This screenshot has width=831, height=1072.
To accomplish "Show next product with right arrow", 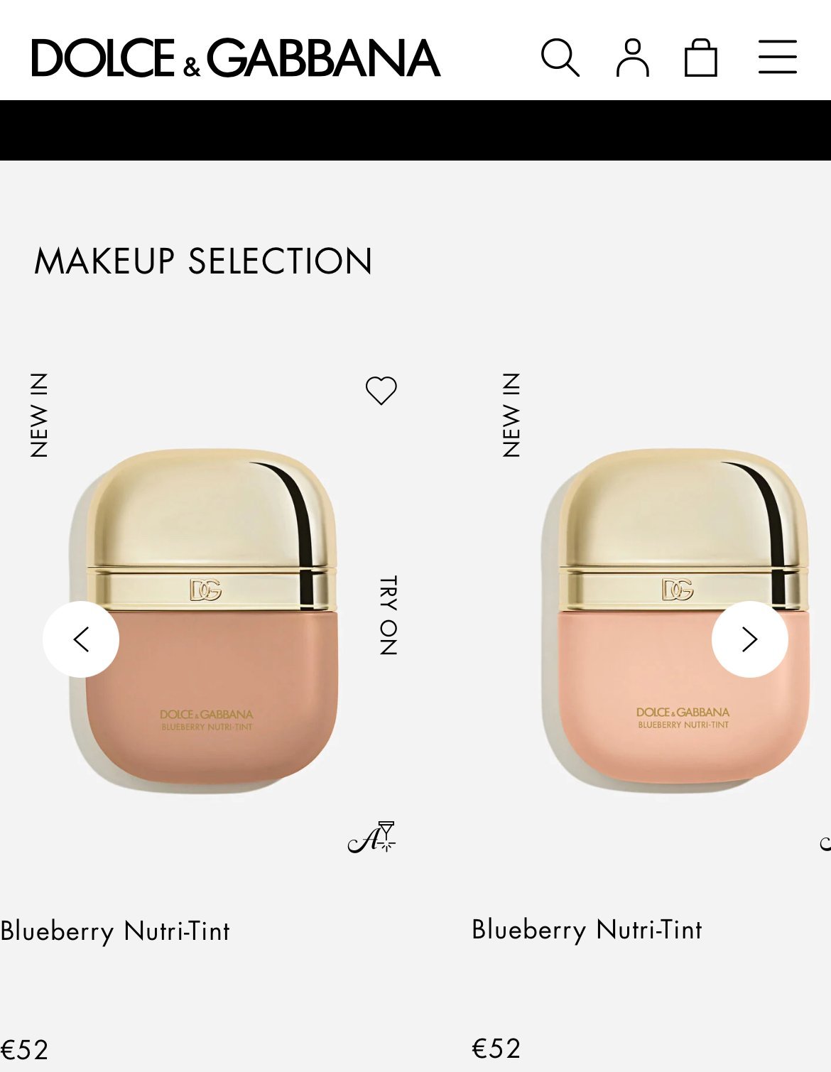I will 750,639.
